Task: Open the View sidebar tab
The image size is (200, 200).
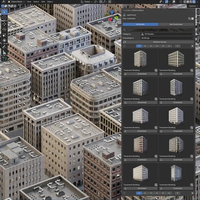Action: 198,20
